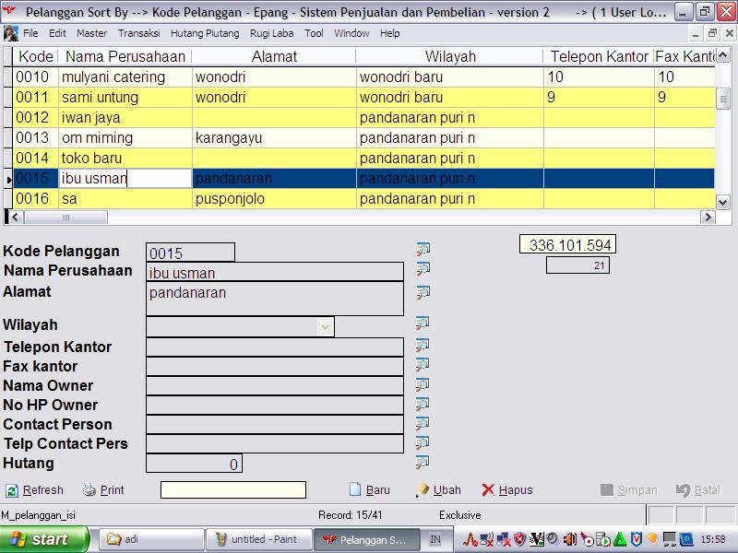Open the Hutang Piutang menu
Viewport: 738px width, 553px height.
(206, 33)
